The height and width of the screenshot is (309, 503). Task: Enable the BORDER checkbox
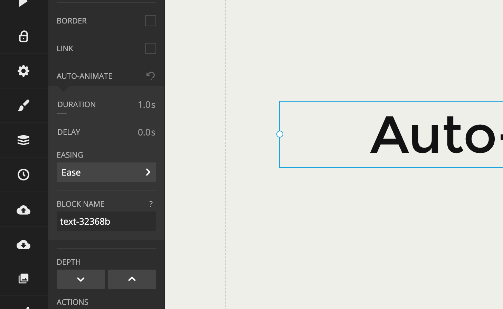[x=151, y=21]
